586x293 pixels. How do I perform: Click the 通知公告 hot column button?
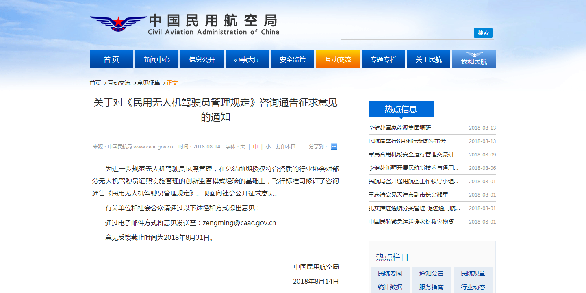432,273
